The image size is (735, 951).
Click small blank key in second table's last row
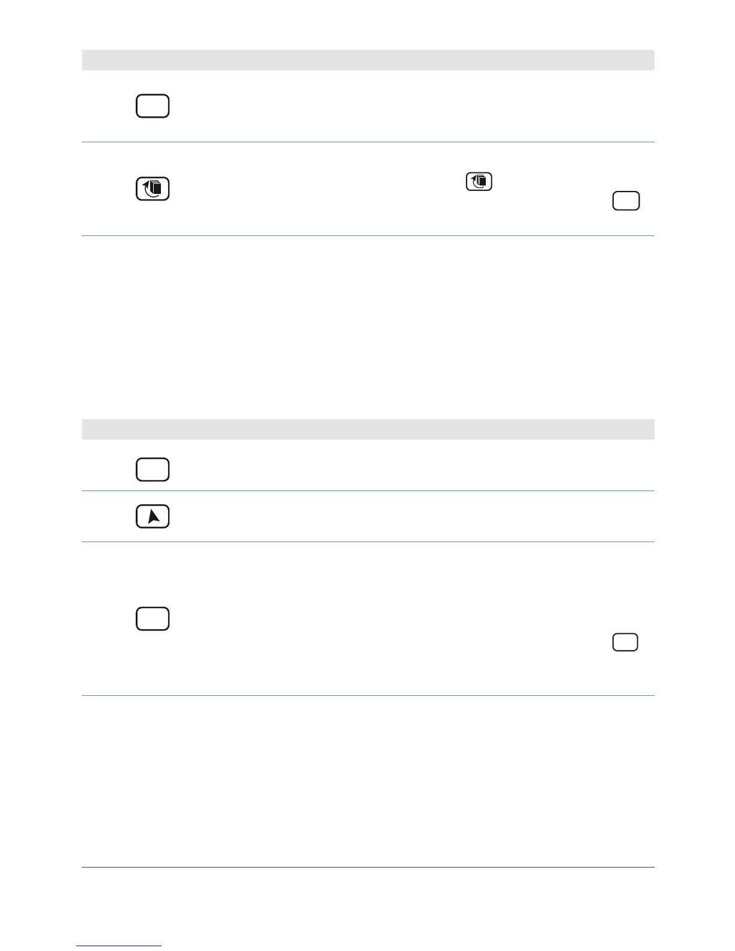tap(625, 642)
